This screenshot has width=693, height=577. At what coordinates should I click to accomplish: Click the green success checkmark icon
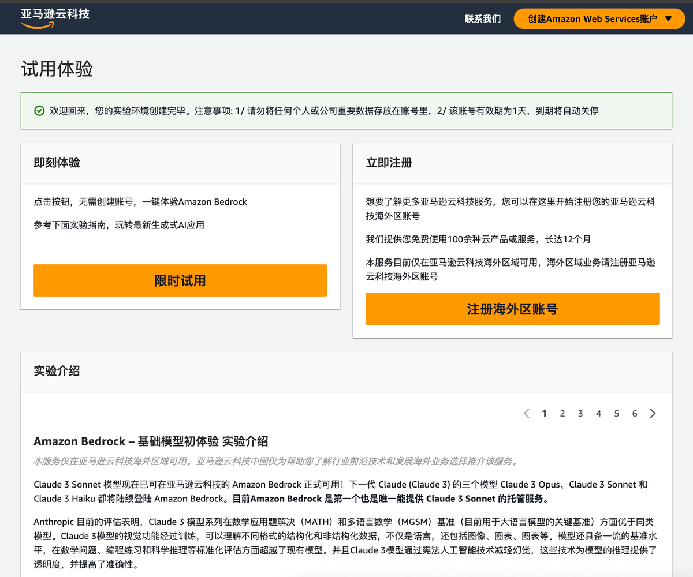[x=39, y=111]
